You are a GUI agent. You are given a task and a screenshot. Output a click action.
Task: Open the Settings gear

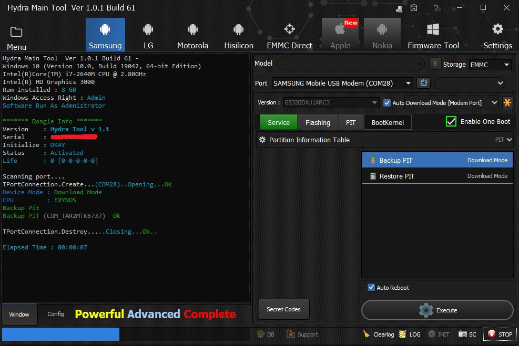pos(497,35)
